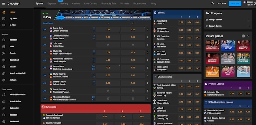Open the Caribbean Stud Poker thumbnail
Viewport: 256px width, 125px height.
click(244, 59)
